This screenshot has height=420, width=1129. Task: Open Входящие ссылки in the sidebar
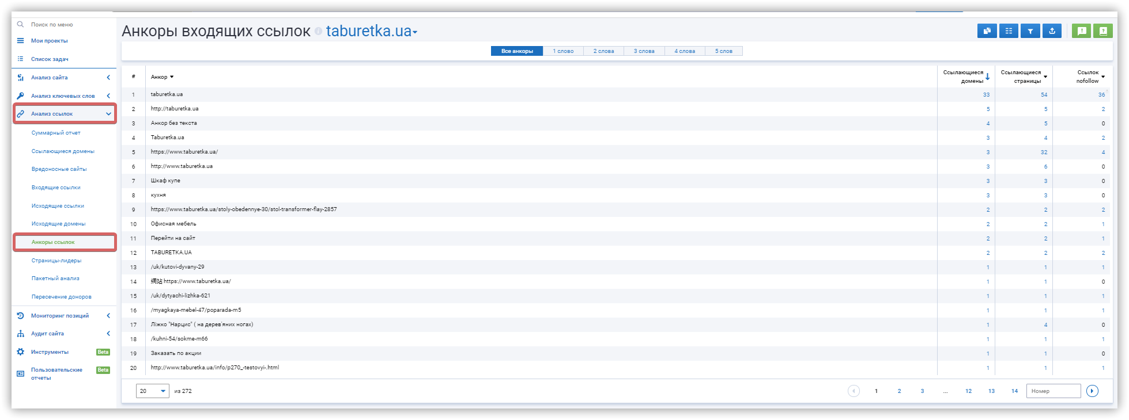(56, 188)
